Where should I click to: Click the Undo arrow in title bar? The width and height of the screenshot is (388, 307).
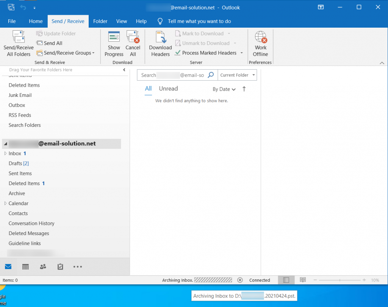click(x=23, y=8)
